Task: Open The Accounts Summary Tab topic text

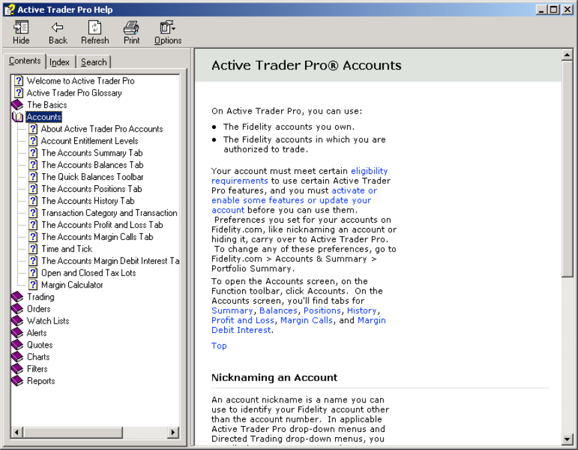Action: [x=92, y=152]
